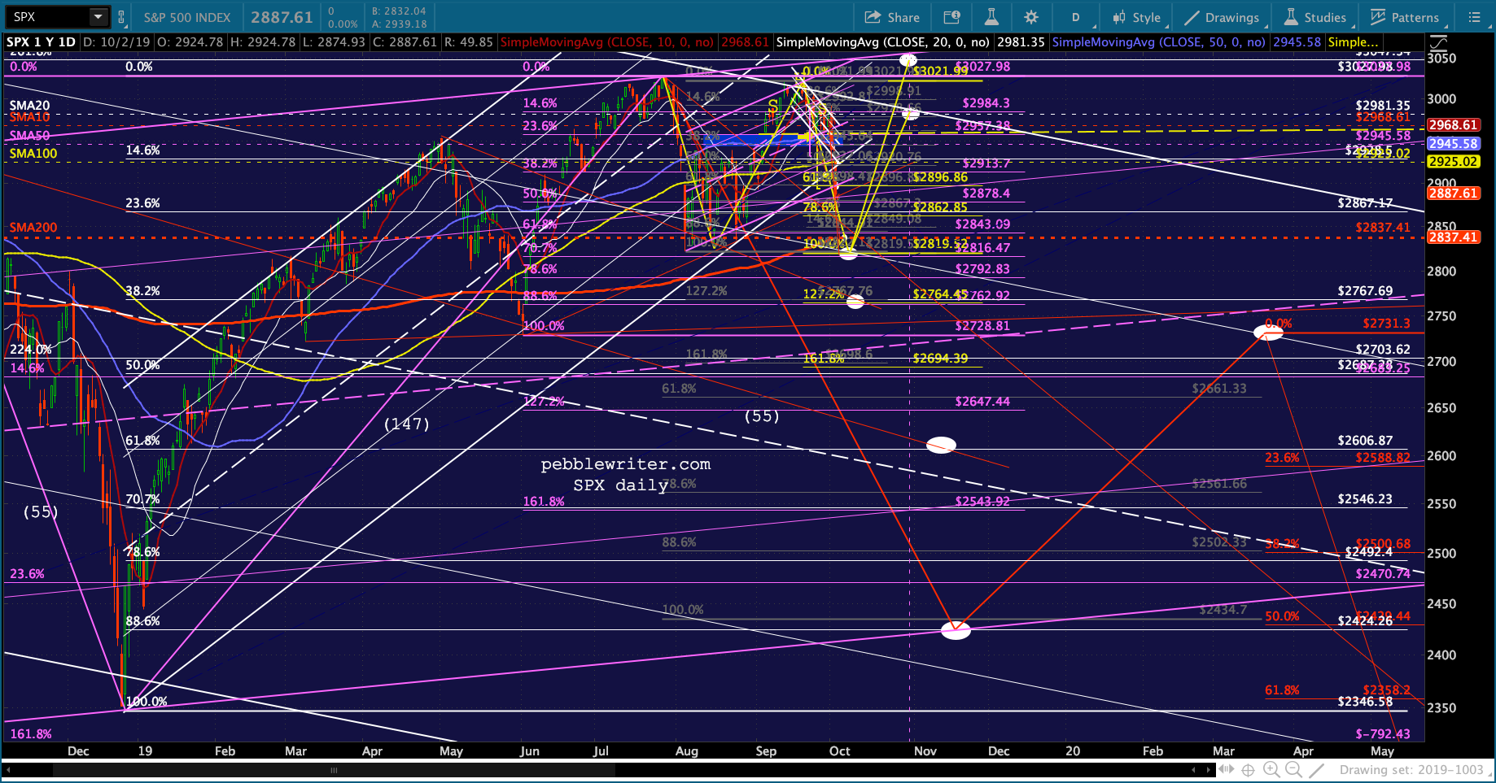Screen dimensions: 1496x783
Task: Click the white target ellipse near 2731
Action: tap(1268, 332)
